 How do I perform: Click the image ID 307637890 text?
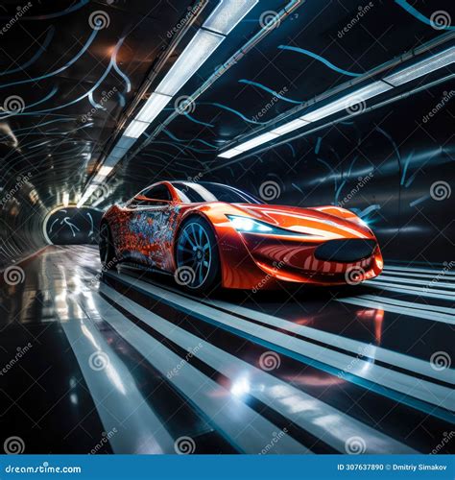pyautogui.click(x=360, y=468)
